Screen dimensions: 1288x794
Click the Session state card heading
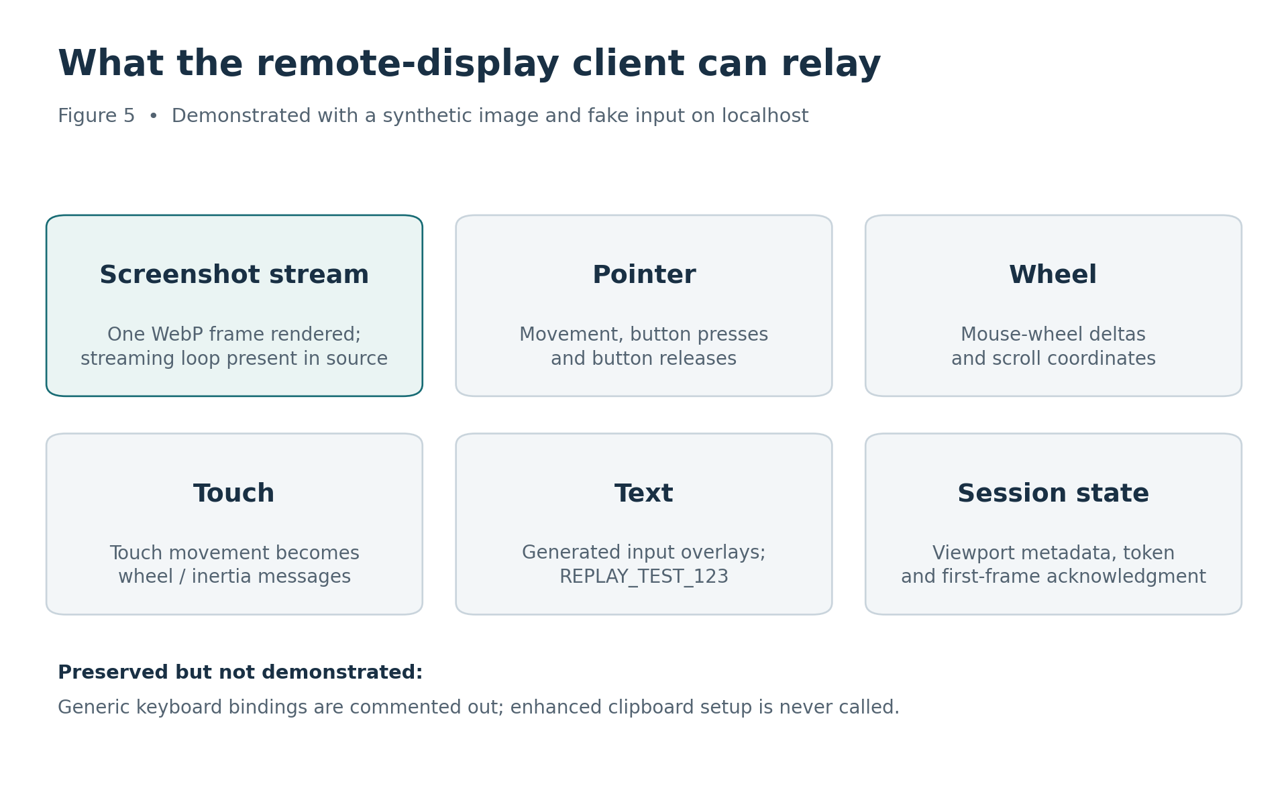coord(1053,494)
